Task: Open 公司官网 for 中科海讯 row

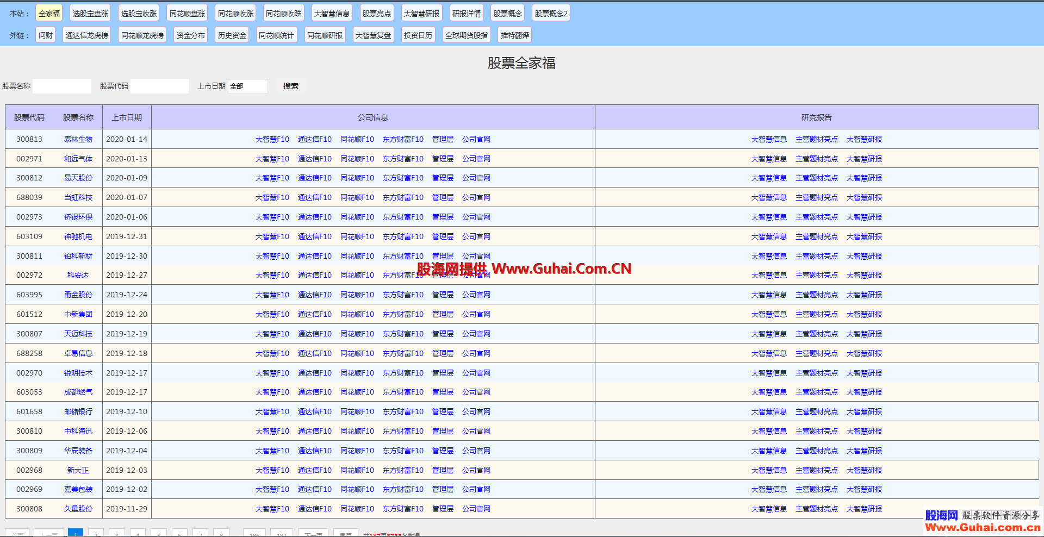Action: pyautogui.click(x=476, y=431)
